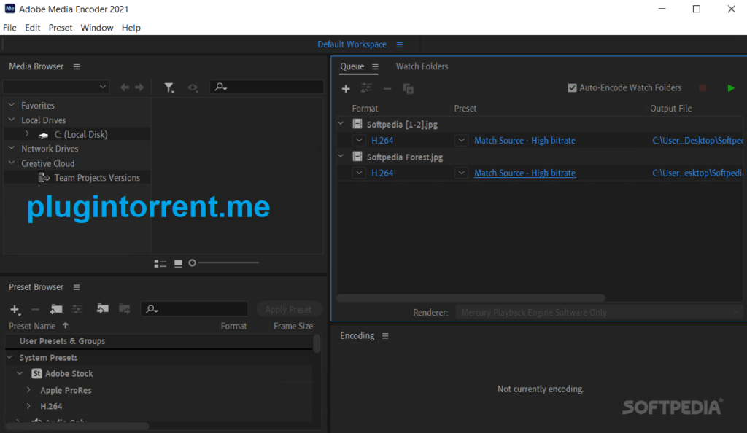Viewport: 747px width, 433px height.
Task: Add source to queue with plus icon
Action: coord(346,88)
